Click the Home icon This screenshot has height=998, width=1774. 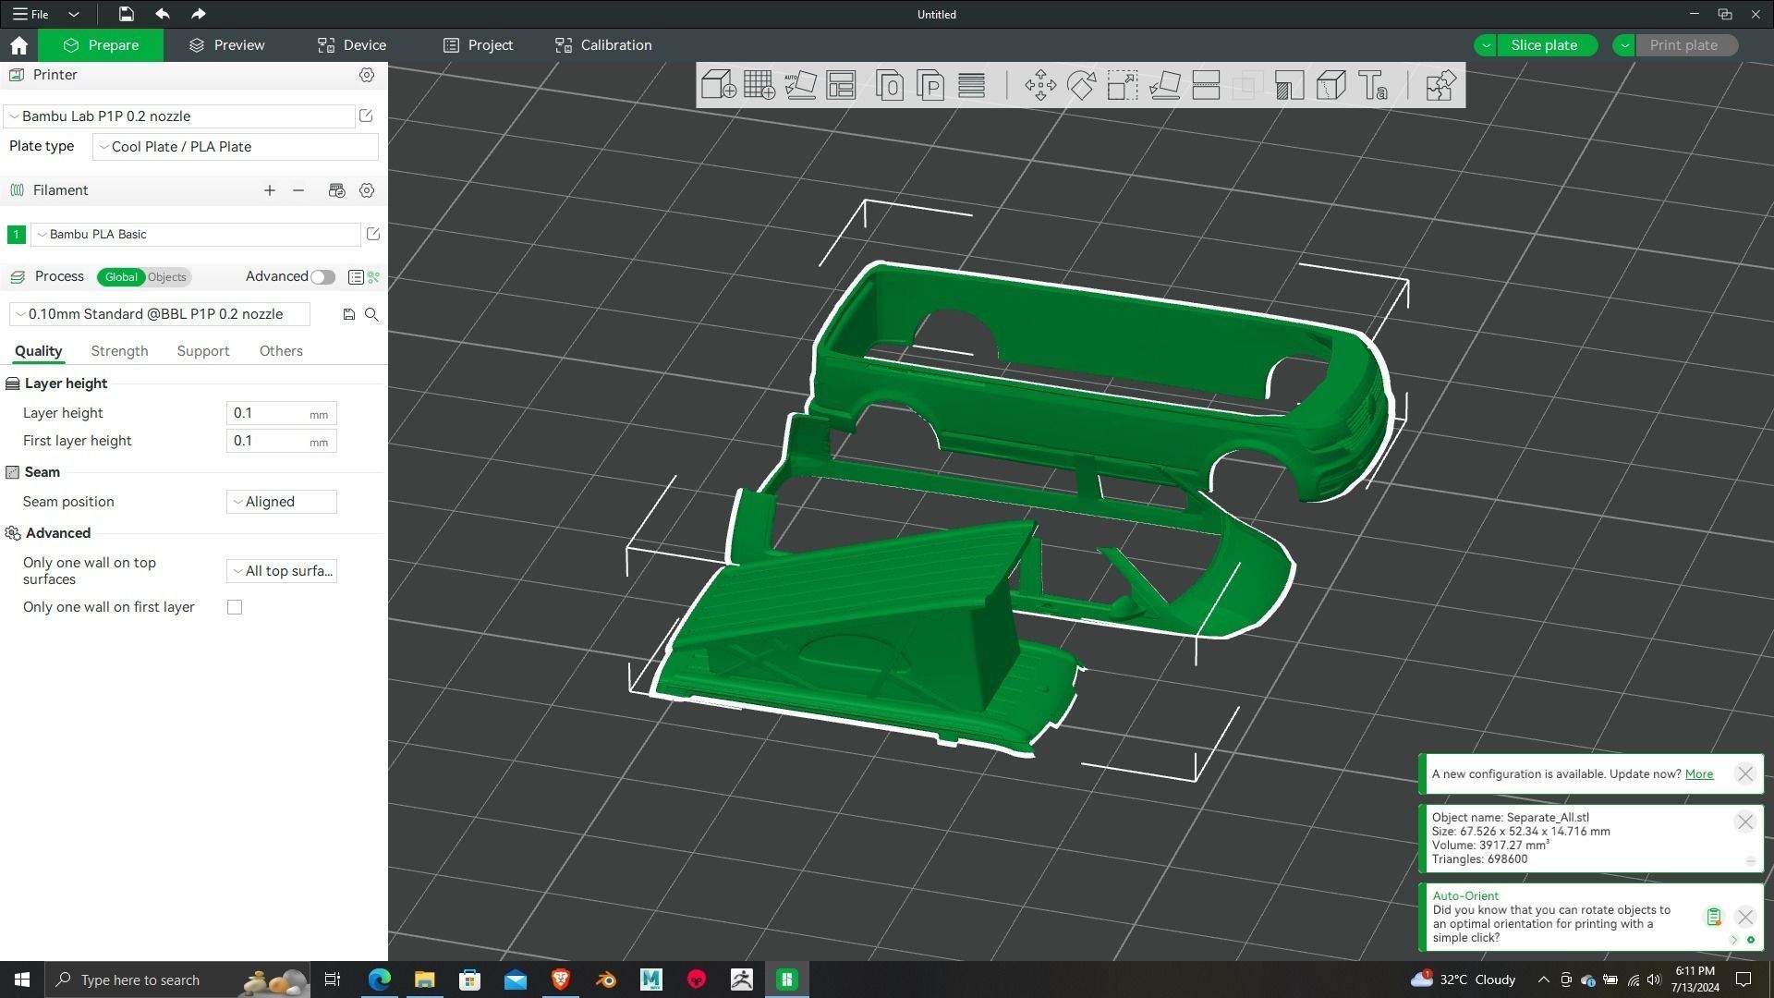(x=18, y=45)
